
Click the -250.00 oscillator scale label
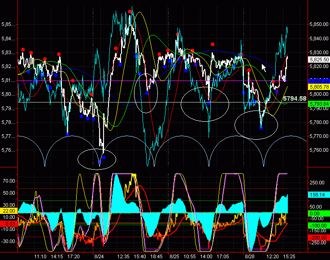(317, 243)
